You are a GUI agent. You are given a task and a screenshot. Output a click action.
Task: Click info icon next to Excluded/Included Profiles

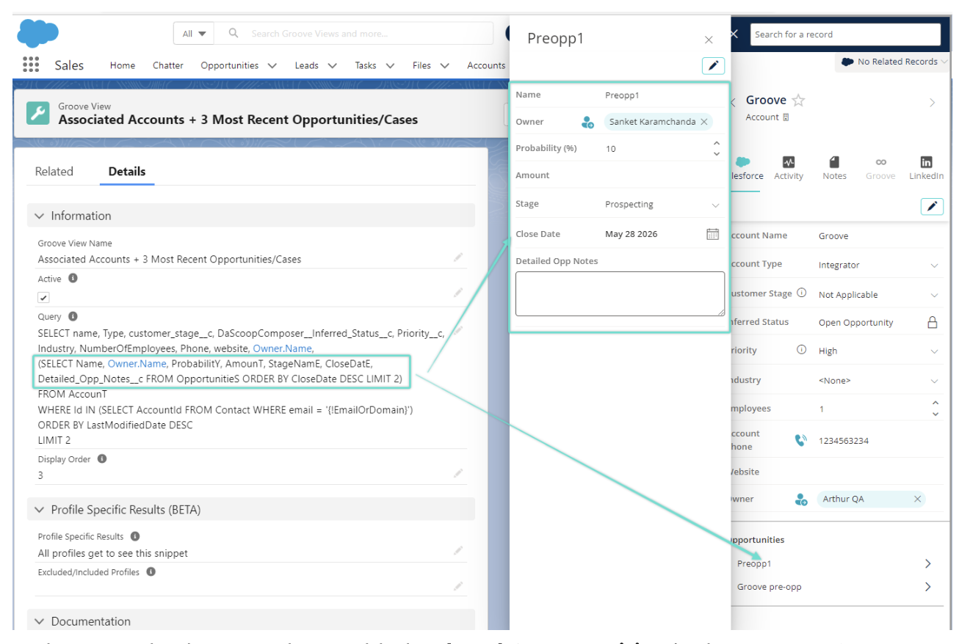[151, 571]
